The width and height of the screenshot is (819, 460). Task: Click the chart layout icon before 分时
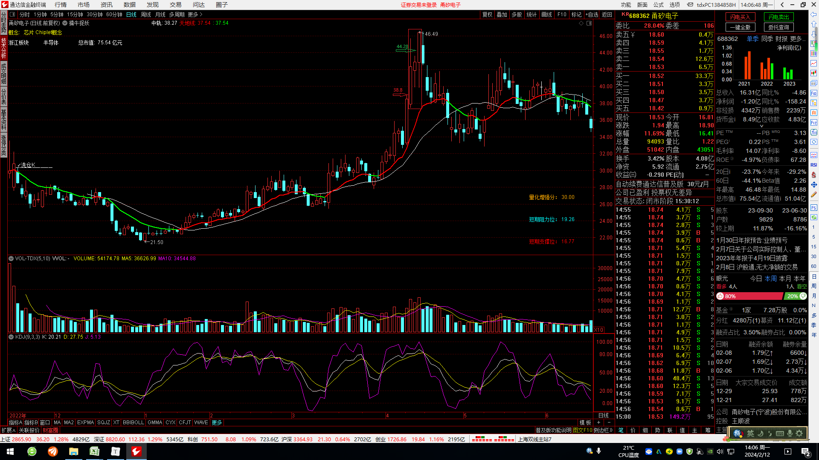click(x=12, y=14)
